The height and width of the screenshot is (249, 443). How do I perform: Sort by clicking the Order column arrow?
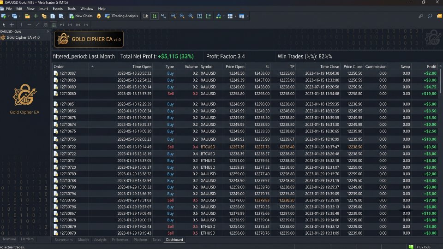pyautogui.click(x=92, y=66)
